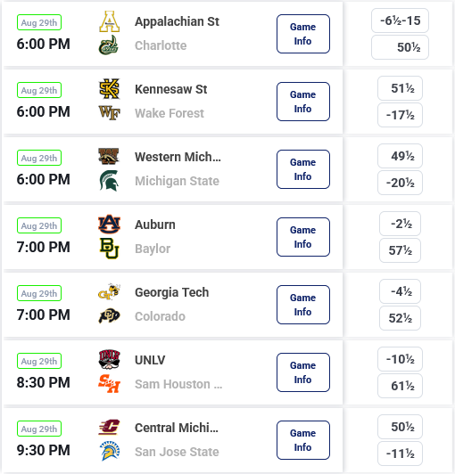Open Game Info for Central Michigan game

(303, 440)
